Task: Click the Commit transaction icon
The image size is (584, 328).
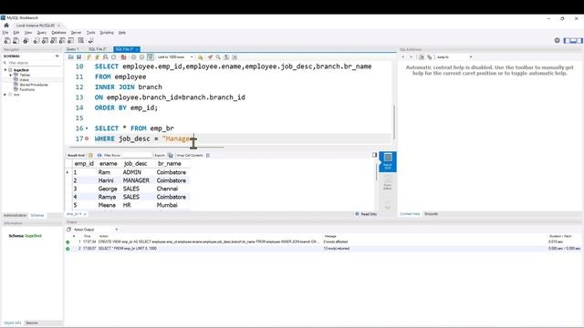Action: tap(133, 56)
